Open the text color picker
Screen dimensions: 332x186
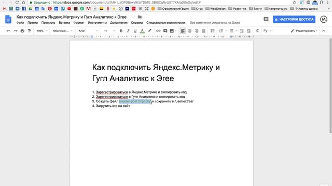tap(142, 31)
